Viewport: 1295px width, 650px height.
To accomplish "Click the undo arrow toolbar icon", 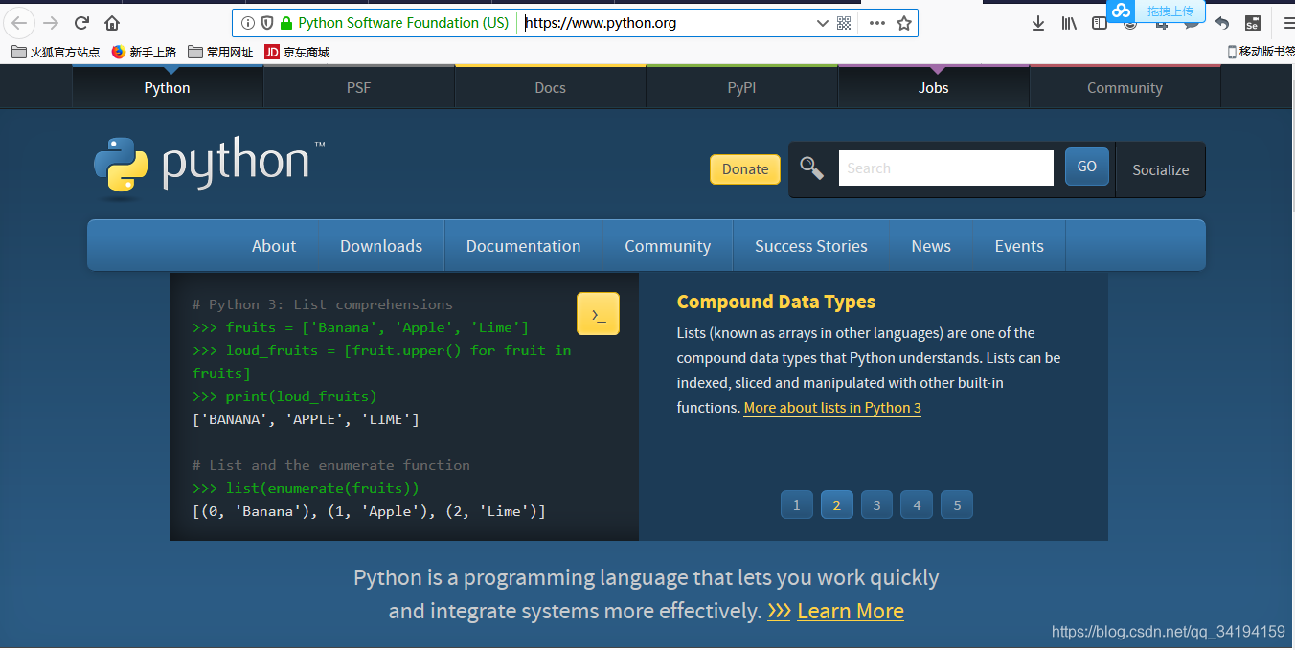I will tap(1222, 23).
